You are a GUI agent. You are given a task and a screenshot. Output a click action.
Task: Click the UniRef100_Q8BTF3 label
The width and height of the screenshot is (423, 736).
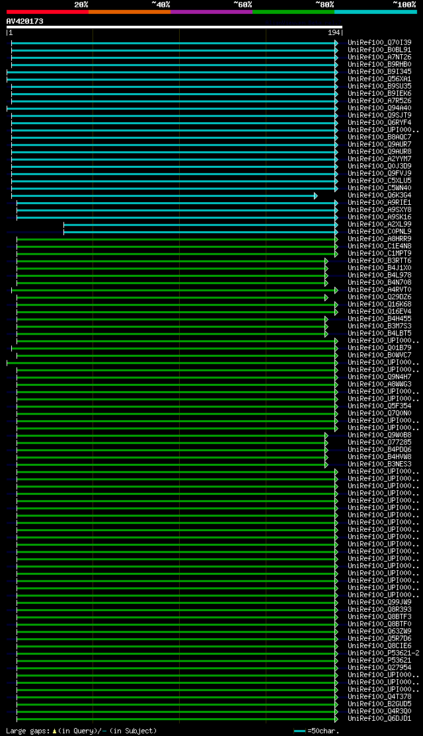(x=379, y=617)
